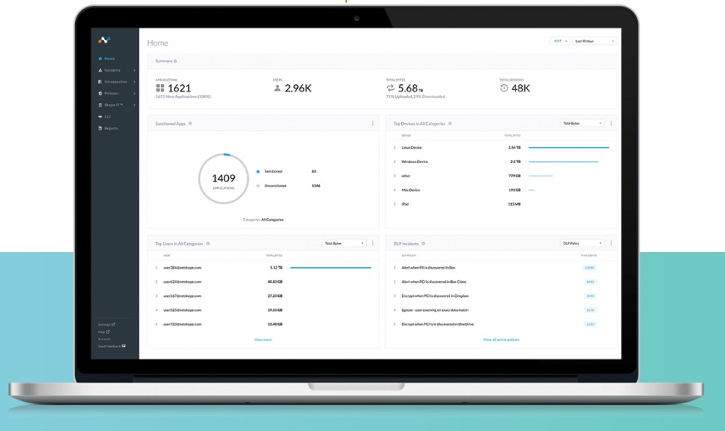Open DLP Incidents three-dot options menu

tap(611, 243)
